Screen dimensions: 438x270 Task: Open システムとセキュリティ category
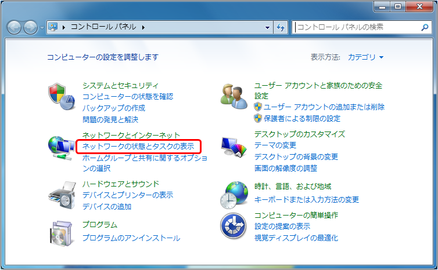[x=120, y=85]
